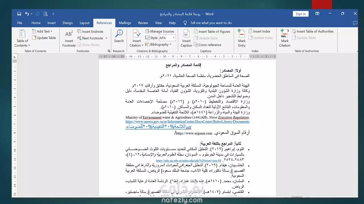Insert a footnote with AB1 icon
The height and width of the screenshot is (204, 364).
tap(69, 38)
